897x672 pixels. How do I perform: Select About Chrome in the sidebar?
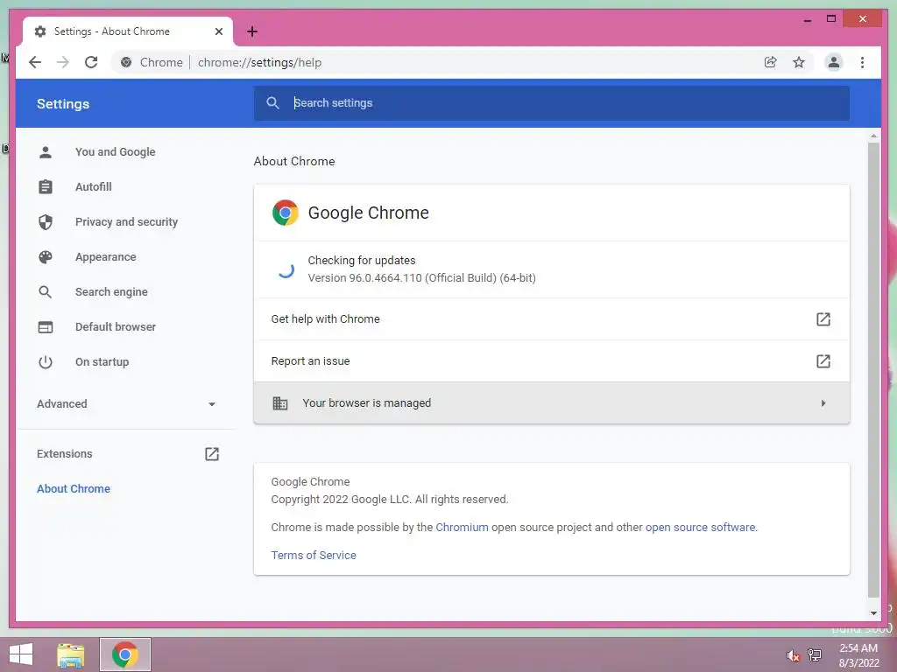point(74,488)
